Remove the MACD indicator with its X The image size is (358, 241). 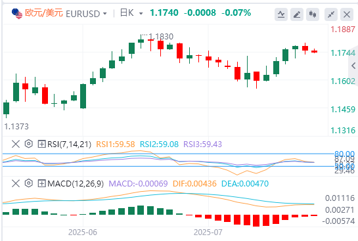click(x=16, y=183)
